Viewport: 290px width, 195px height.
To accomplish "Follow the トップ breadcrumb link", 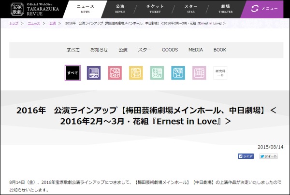I will pyautogui.click(x=14, y=23).
